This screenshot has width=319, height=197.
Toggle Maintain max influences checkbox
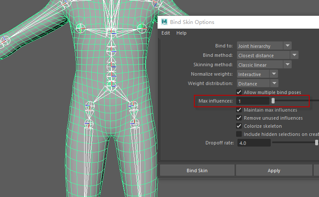(x=239, y=110)
